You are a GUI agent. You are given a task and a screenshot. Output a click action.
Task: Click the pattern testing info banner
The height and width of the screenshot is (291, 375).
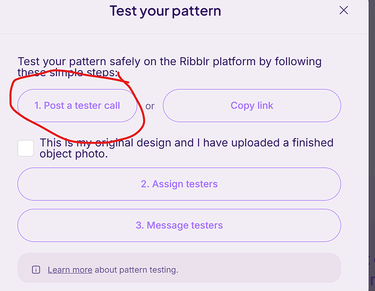coord(179,268)
